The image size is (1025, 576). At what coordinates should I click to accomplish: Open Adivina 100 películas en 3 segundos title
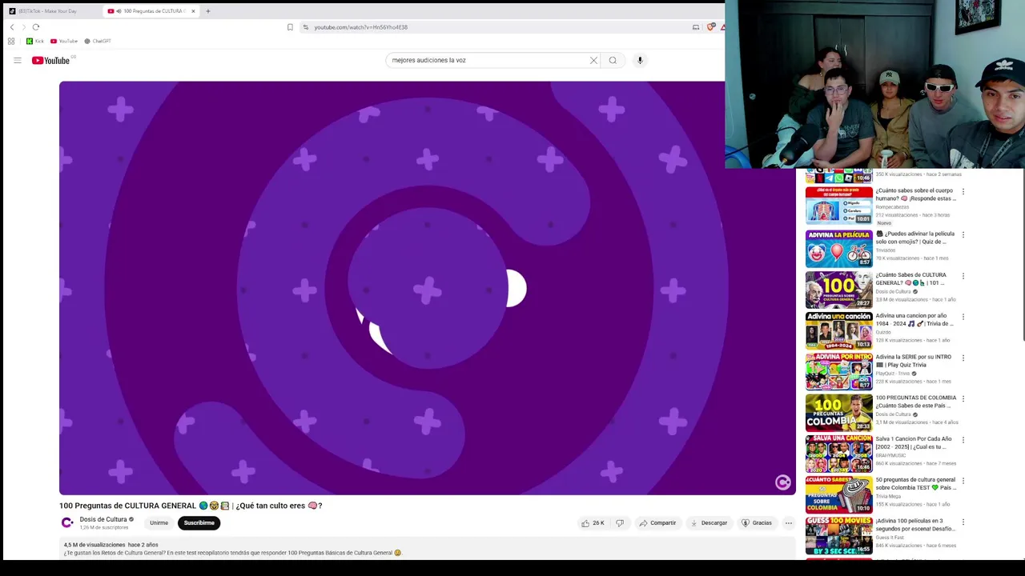pos(915,525)
